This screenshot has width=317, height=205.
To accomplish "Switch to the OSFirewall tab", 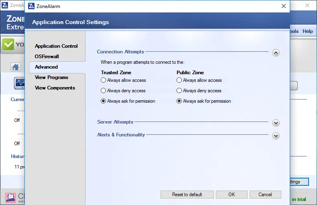I will (x=47, y=57).
